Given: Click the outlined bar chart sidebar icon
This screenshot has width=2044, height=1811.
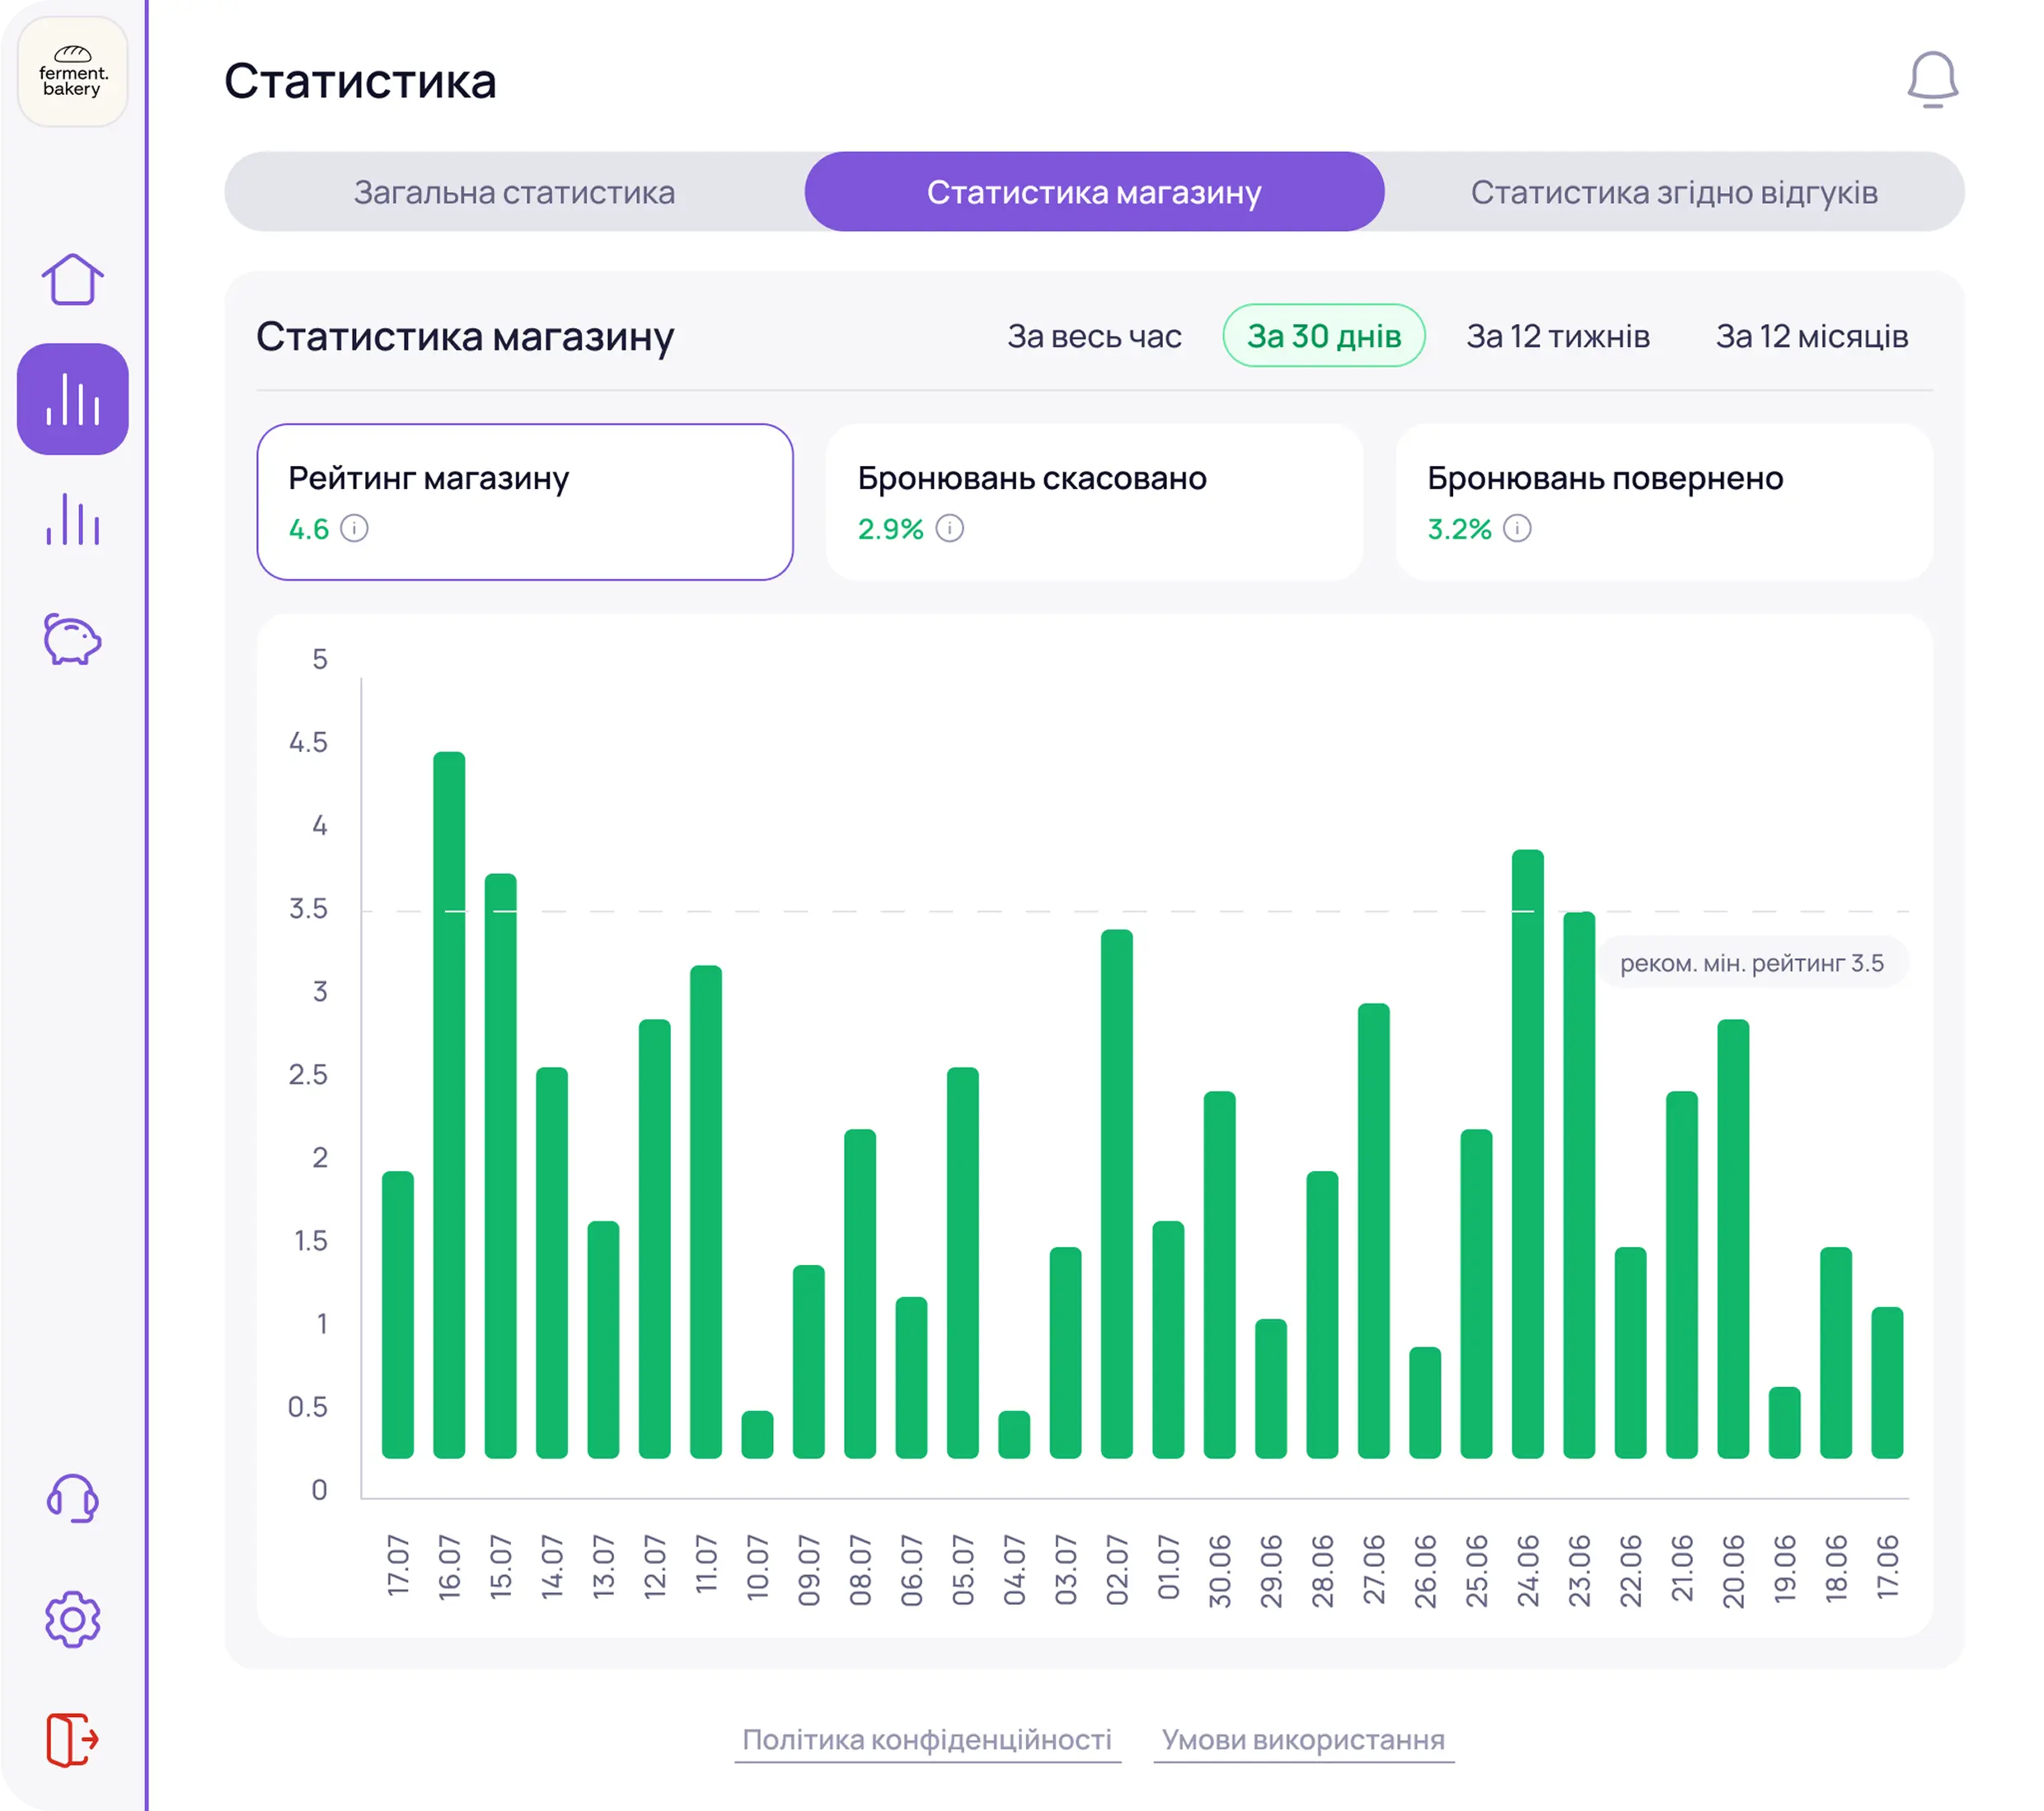Looking at the screenshot, I should 72,520.
